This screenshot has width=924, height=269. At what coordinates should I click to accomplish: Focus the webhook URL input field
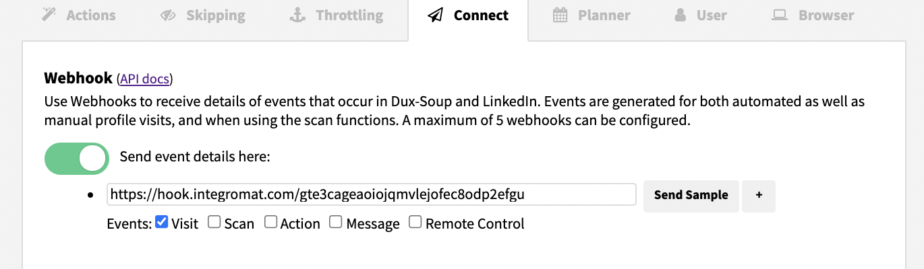tap(371, 194)
